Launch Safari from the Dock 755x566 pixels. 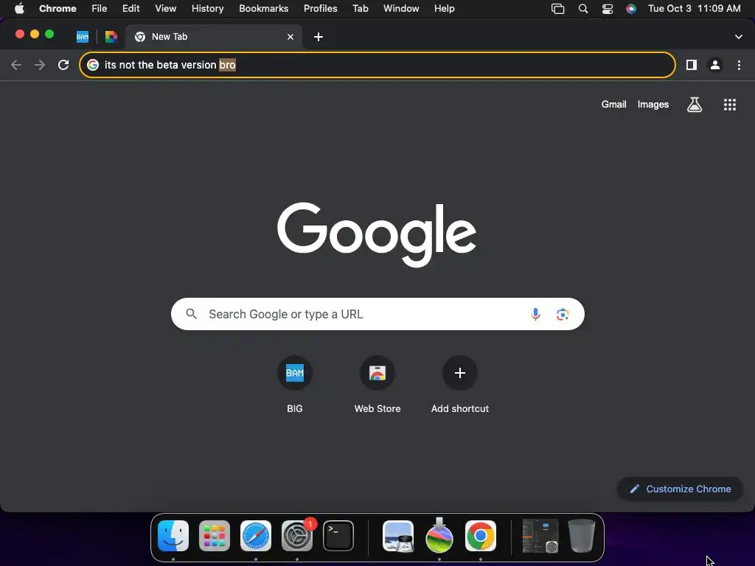coord(256,536)
